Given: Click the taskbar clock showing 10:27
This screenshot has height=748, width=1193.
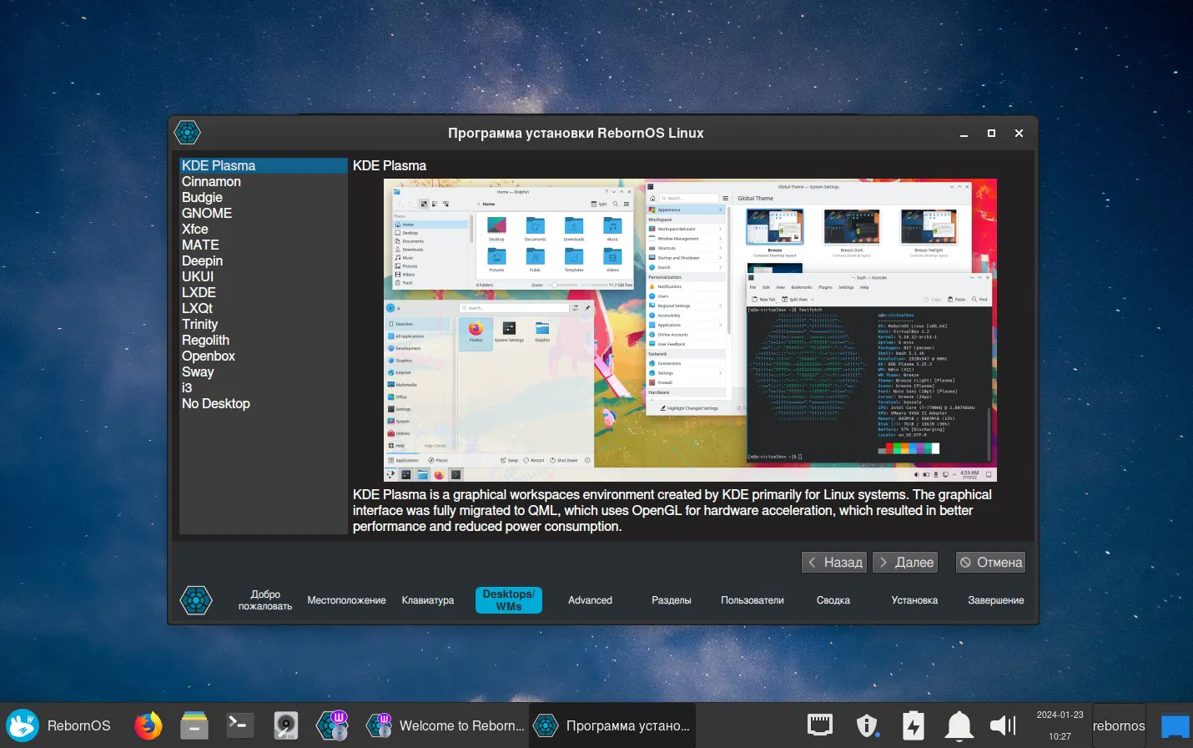Looking at the screenshot, I should click(x=1060, y=725).
